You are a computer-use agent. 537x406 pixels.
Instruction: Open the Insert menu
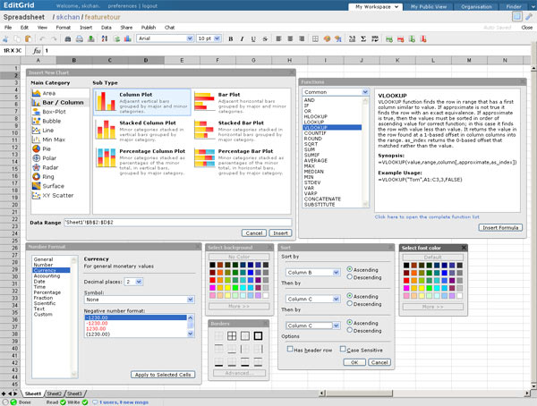tap(86, 28)
